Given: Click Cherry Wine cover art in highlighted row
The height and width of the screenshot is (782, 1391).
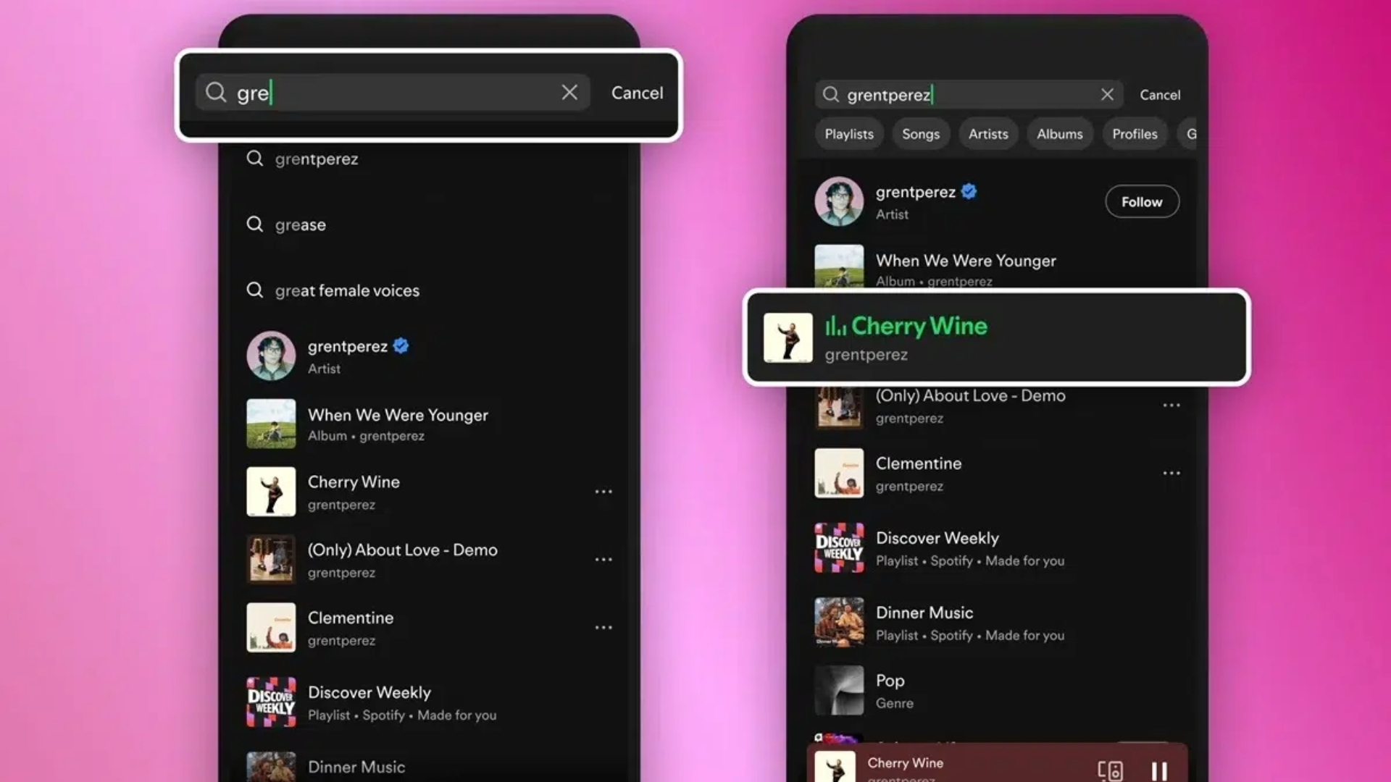Looking at the screenshot, I should (788, 337).
